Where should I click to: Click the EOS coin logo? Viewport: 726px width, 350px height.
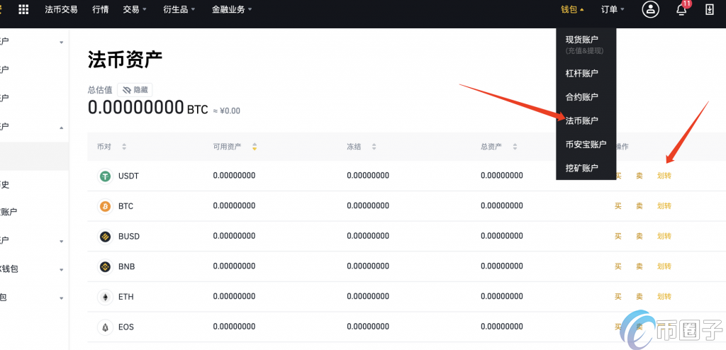[x=106, y=327]
